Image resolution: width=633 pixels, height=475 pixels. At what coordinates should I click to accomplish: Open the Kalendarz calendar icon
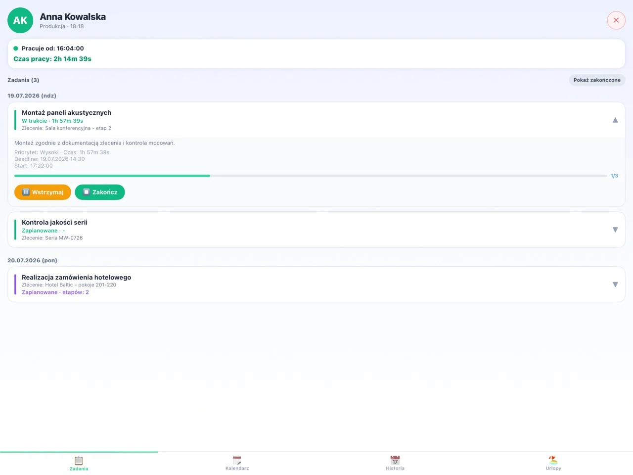click(x=237, y=461)
